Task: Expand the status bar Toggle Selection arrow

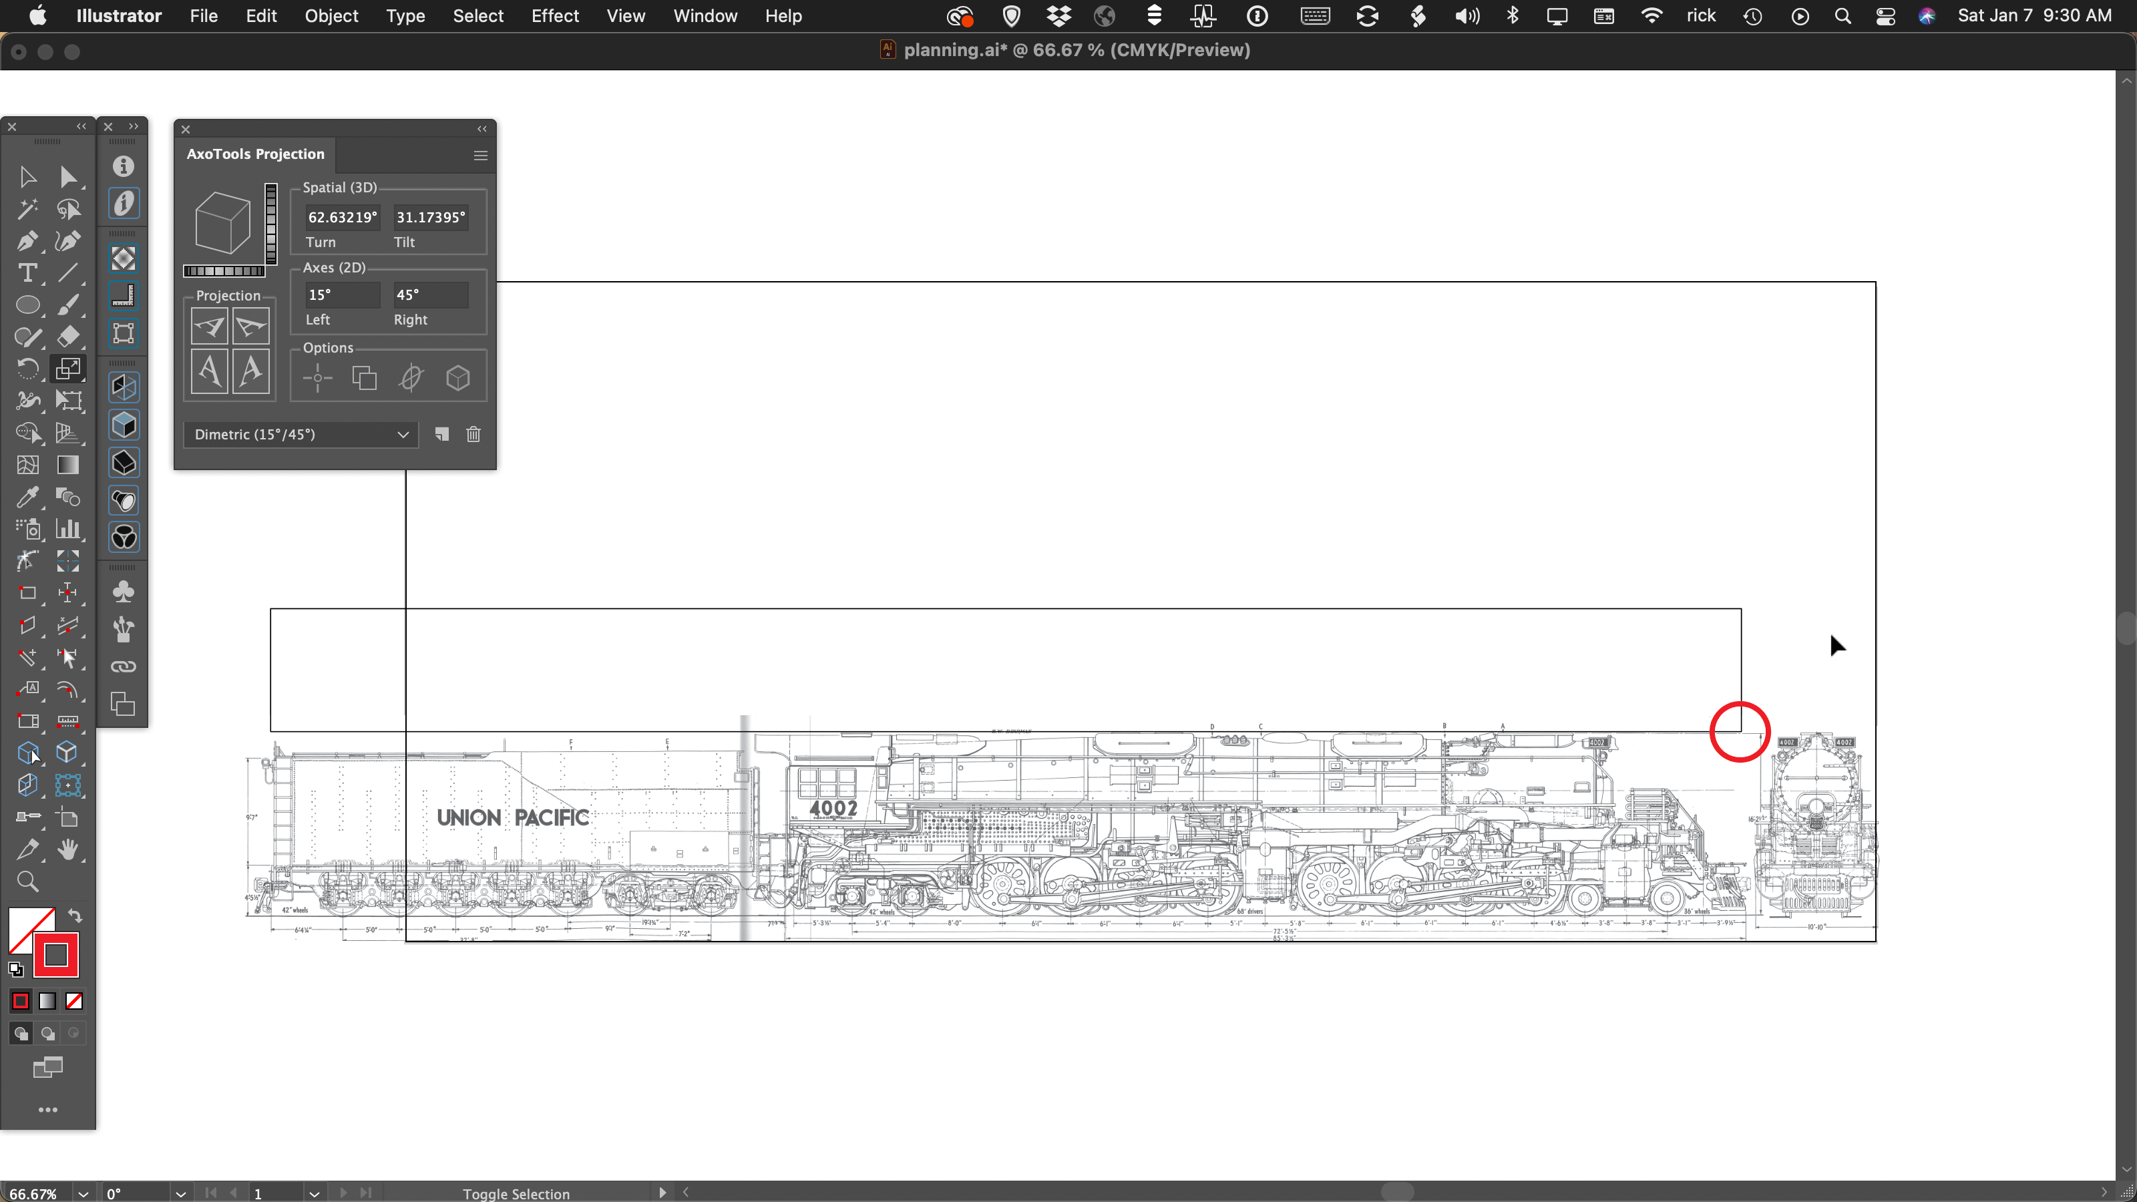Action: [x=662, y=1193]
